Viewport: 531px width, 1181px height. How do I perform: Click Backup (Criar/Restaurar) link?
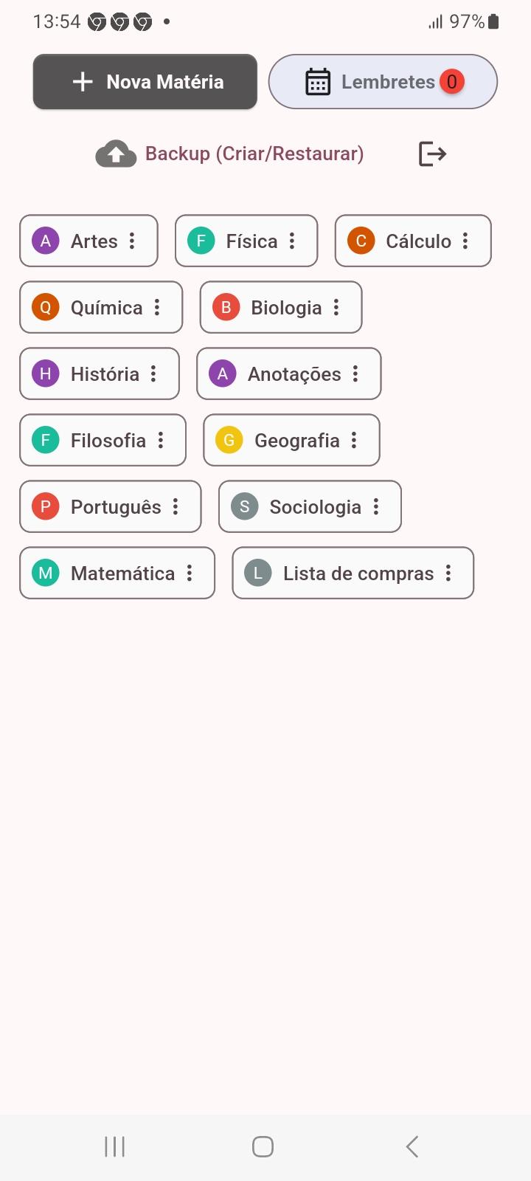(x=254, y=154)
